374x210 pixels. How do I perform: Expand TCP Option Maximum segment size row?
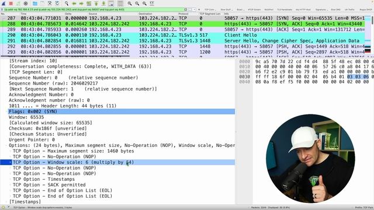(11, 151)
